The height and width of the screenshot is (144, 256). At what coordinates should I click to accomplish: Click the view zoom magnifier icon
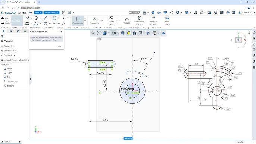pyautogui.click(x=93, y=33)
